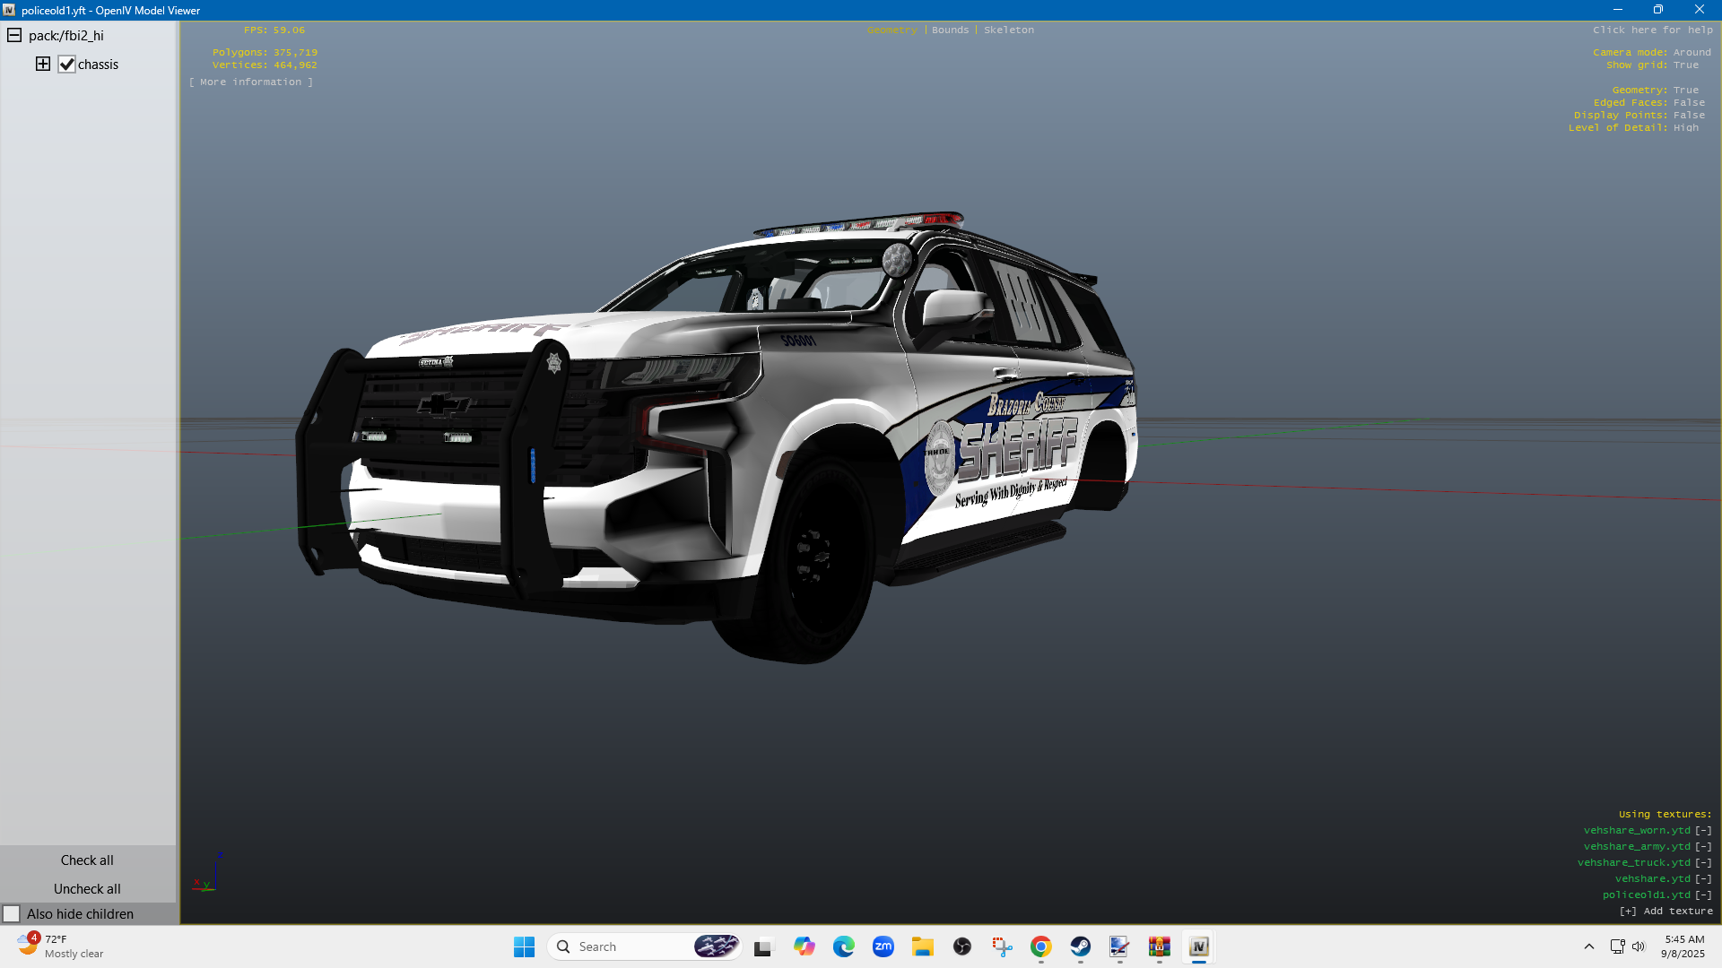
Task: Expand the More information section
Action: click(251, 82)
